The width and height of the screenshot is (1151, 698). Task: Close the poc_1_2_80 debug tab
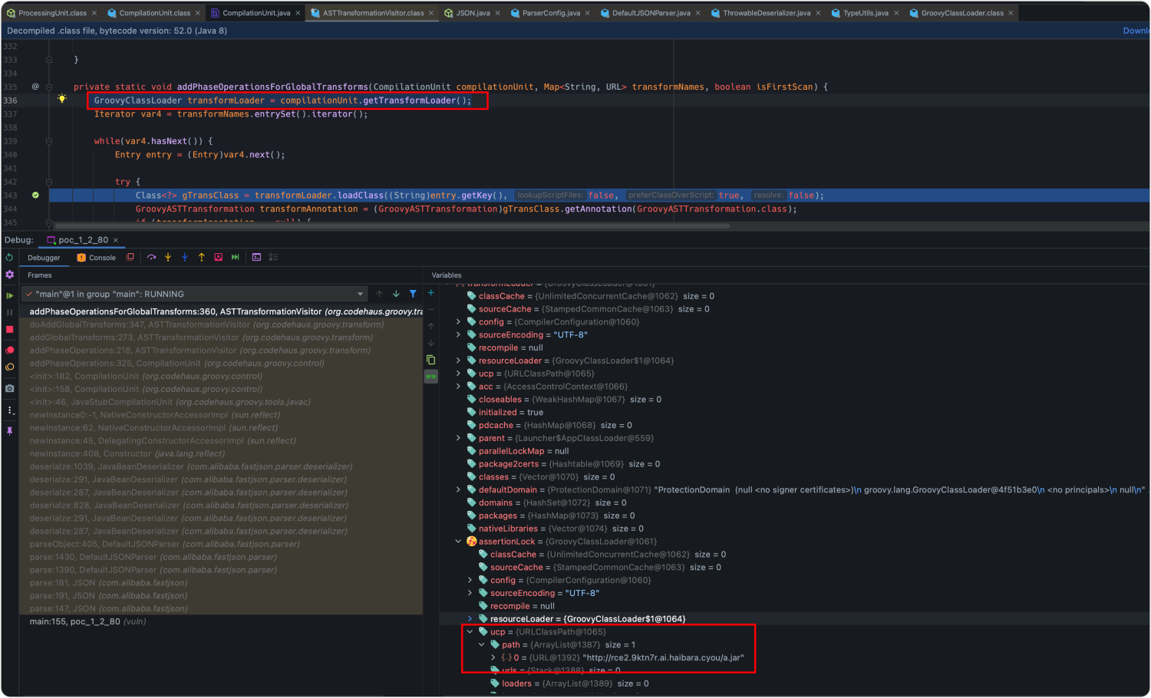click(x=116, y=240)
